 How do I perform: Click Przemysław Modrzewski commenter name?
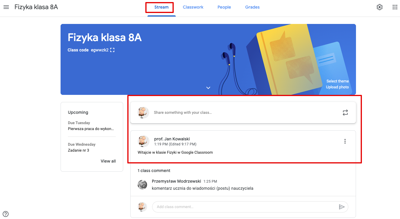point(176,181)
